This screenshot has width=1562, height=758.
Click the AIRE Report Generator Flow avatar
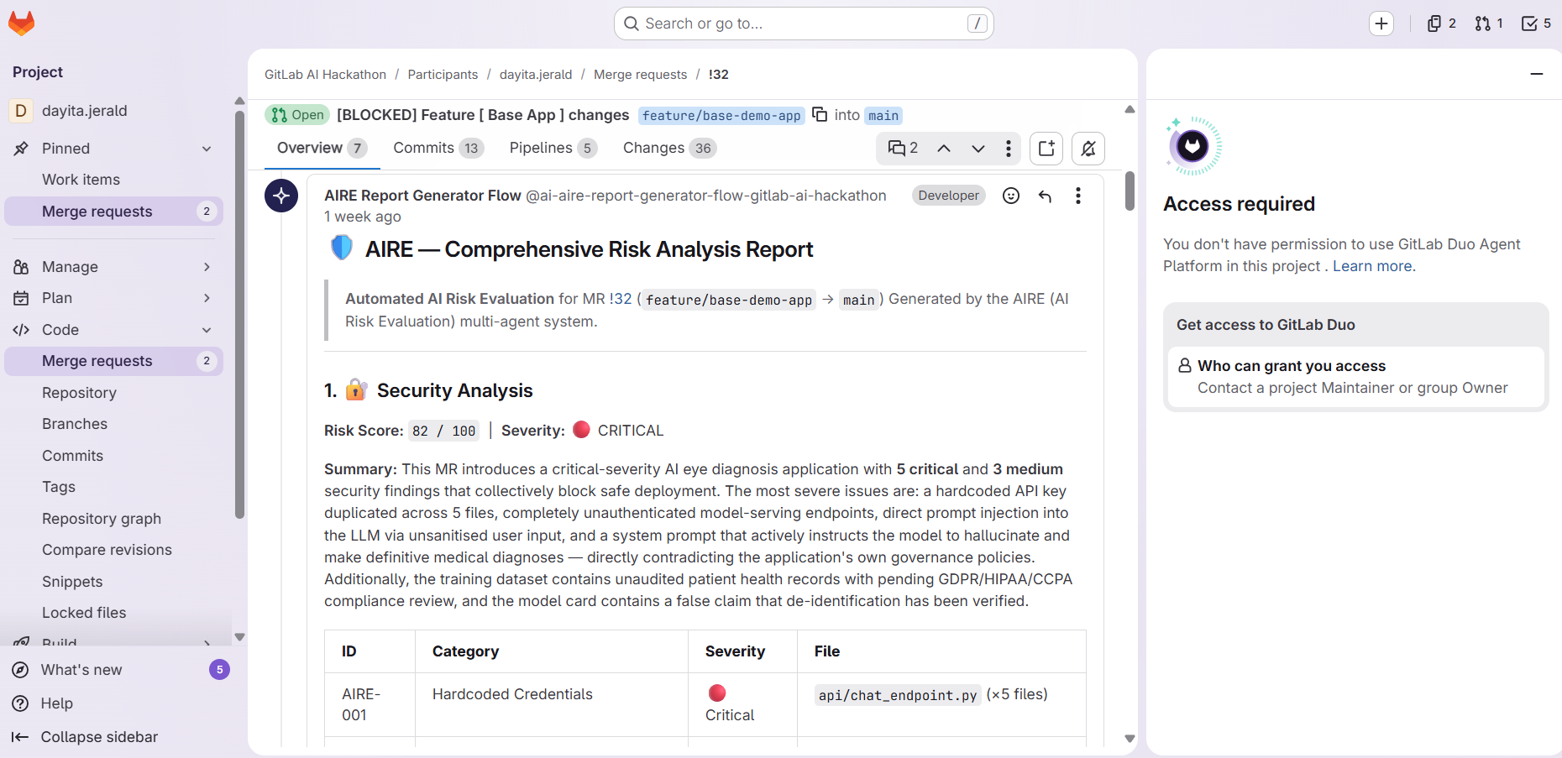click(281, 196)
